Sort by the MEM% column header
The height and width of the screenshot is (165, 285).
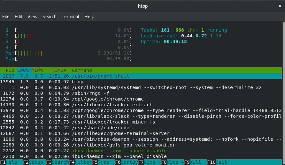[37, 70]
